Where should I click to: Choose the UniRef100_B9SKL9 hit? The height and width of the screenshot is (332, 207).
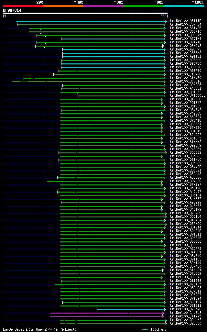[x=186, y=60]
